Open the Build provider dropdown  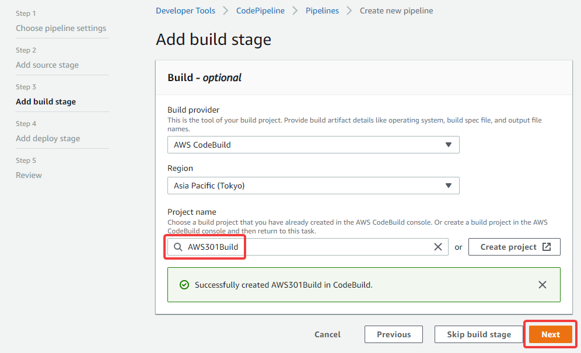[x=313, y=145]
